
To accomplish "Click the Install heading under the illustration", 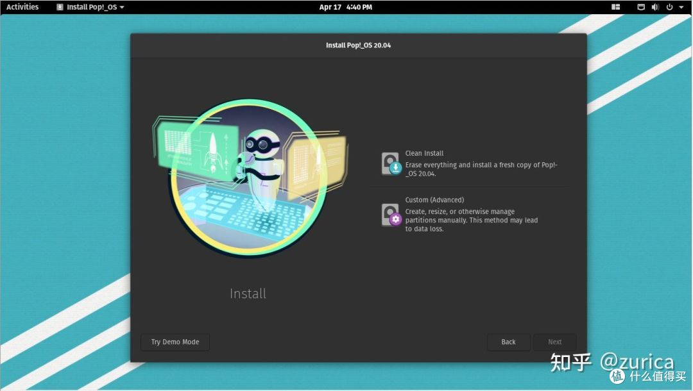I will [x=248, y=294].
